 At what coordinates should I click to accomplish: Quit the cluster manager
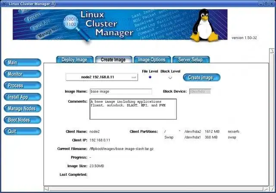point(22,131)
